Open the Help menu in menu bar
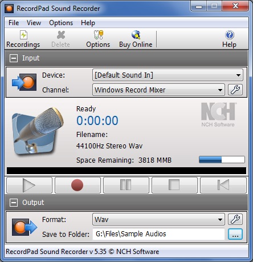 point(88,23)
